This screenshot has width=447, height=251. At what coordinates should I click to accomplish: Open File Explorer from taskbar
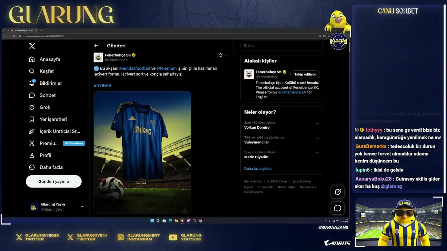point(176,221)
